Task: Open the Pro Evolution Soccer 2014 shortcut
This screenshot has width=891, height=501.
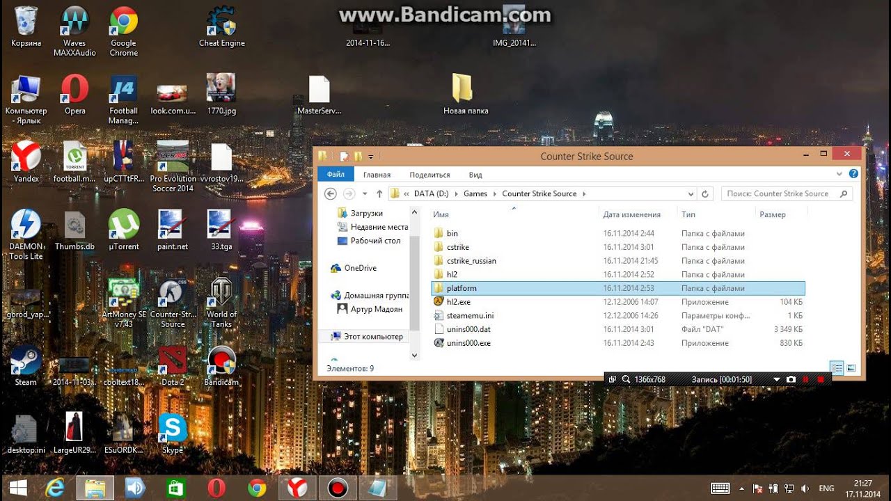Action: [173, 167]
